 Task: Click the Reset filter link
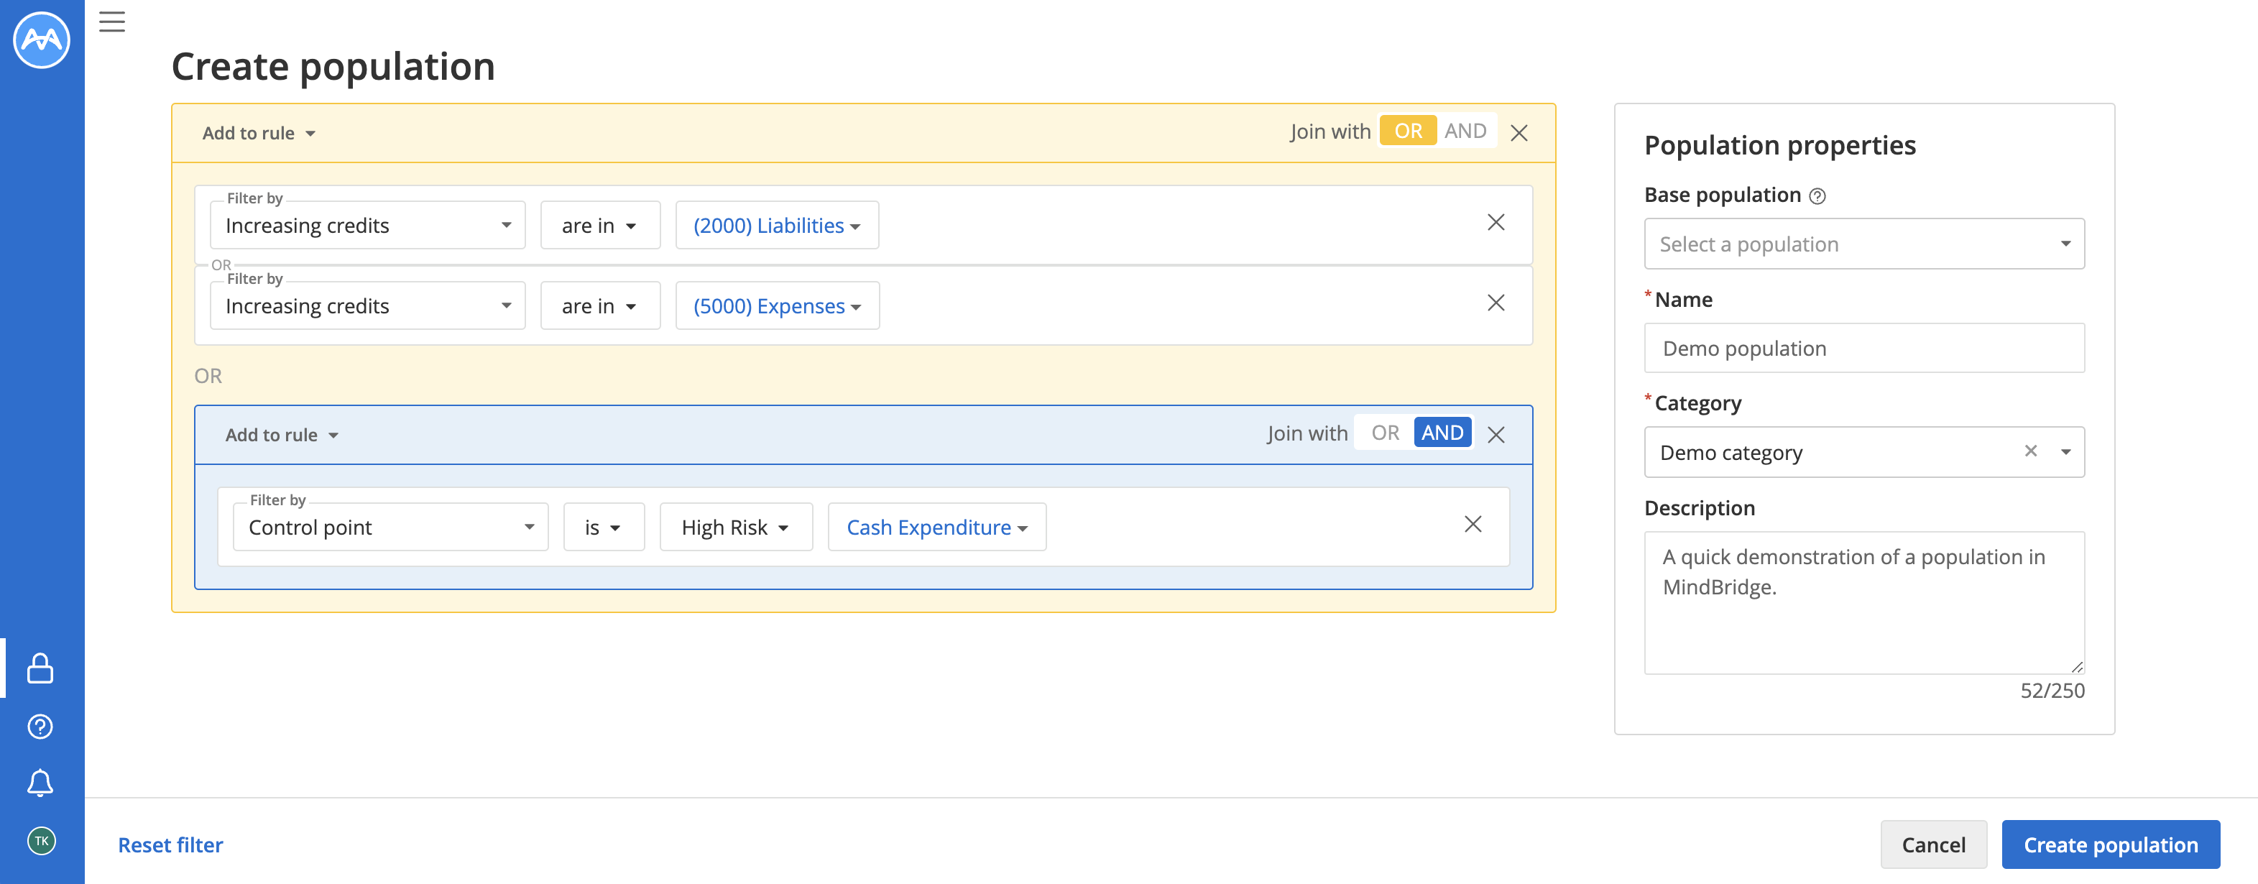(x=170, y=844)
